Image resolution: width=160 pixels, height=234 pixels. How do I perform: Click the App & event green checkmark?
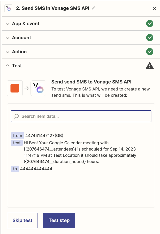[150, 24]
